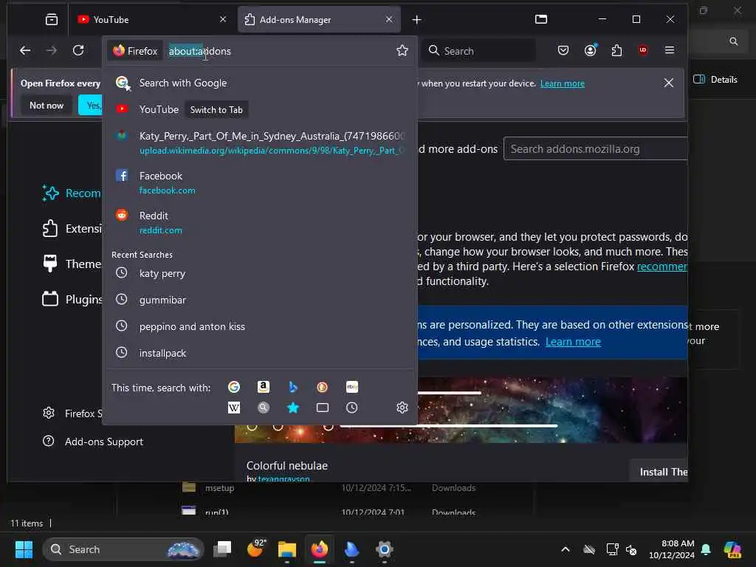
Task: Close the Add-ons Manager tab
Action: 389,19
